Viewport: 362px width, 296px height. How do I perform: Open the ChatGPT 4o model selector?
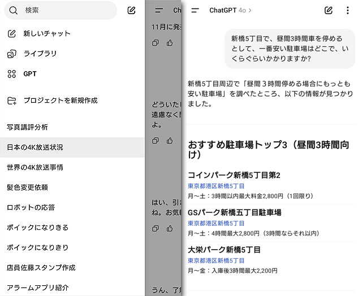(230, 10)
